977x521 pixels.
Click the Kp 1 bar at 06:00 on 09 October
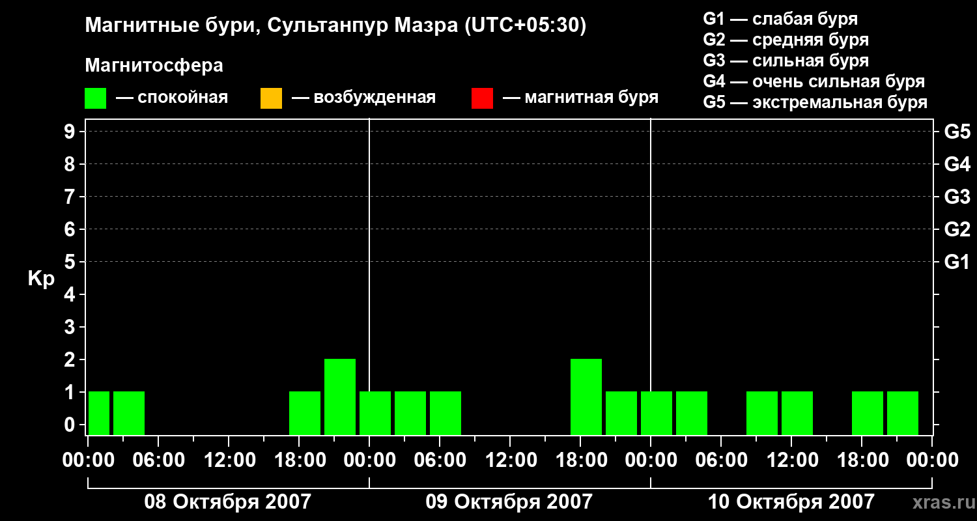[446, 413]
